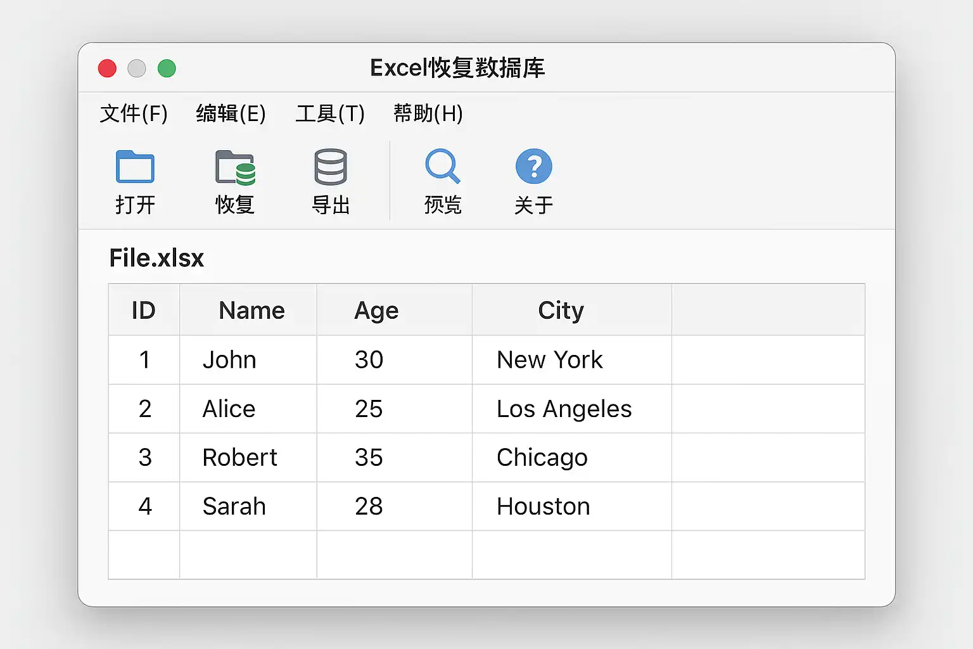Click the Export (导出) database cylinder icon
Image resolution: width=973 pixels, height=649 pixels.
point(331,167)
